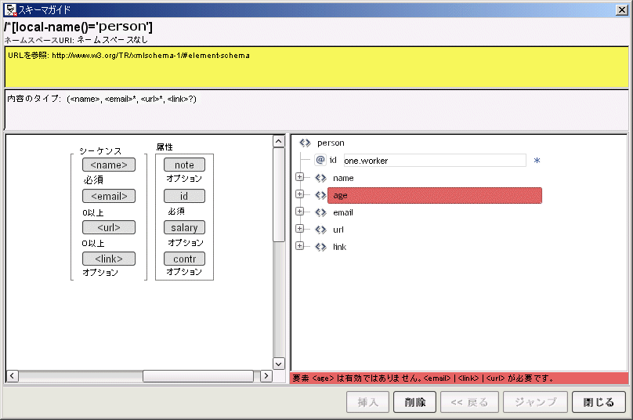Click the シーケンス heading label

tap(100, 151)
